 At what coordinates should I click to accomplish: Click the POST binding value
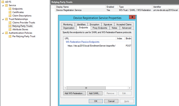coord(129,46)
